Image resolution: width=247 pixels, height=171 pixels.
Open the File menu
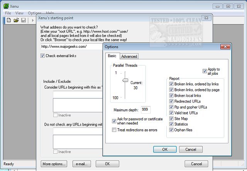click(8, 13)
